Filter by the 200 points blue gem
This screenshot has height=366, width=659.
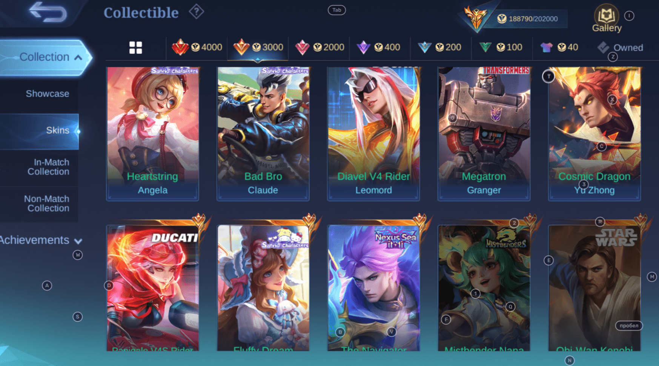pos(424,47)
